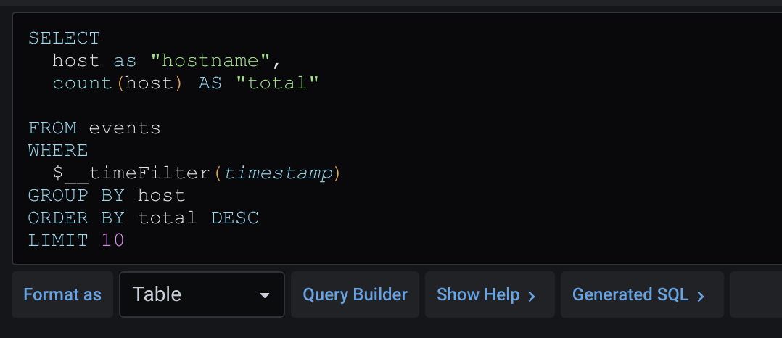Expand the Generated SQL section
782x338 pixels.
[x=642, y=294]
